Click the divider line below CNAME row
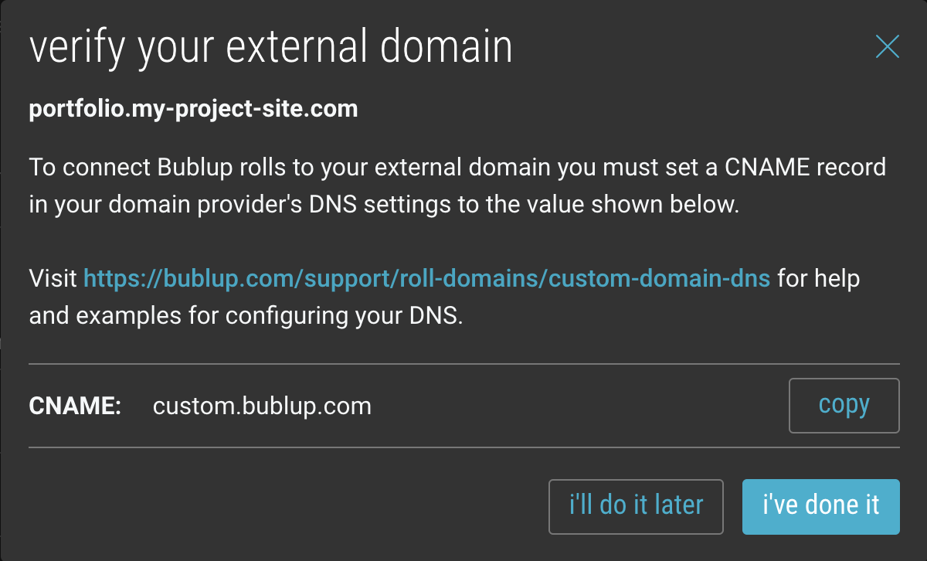The width and height of the screenshot is (927, 561). [x=464, y=447]
